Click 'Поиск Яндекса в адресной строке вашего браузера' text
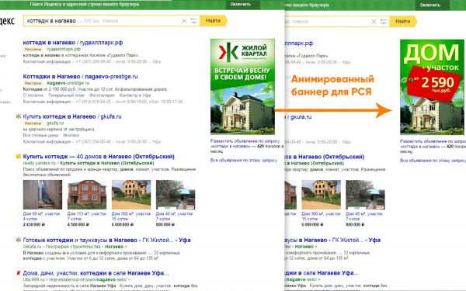Screen dimensions: 466x291 click(85, 5)
